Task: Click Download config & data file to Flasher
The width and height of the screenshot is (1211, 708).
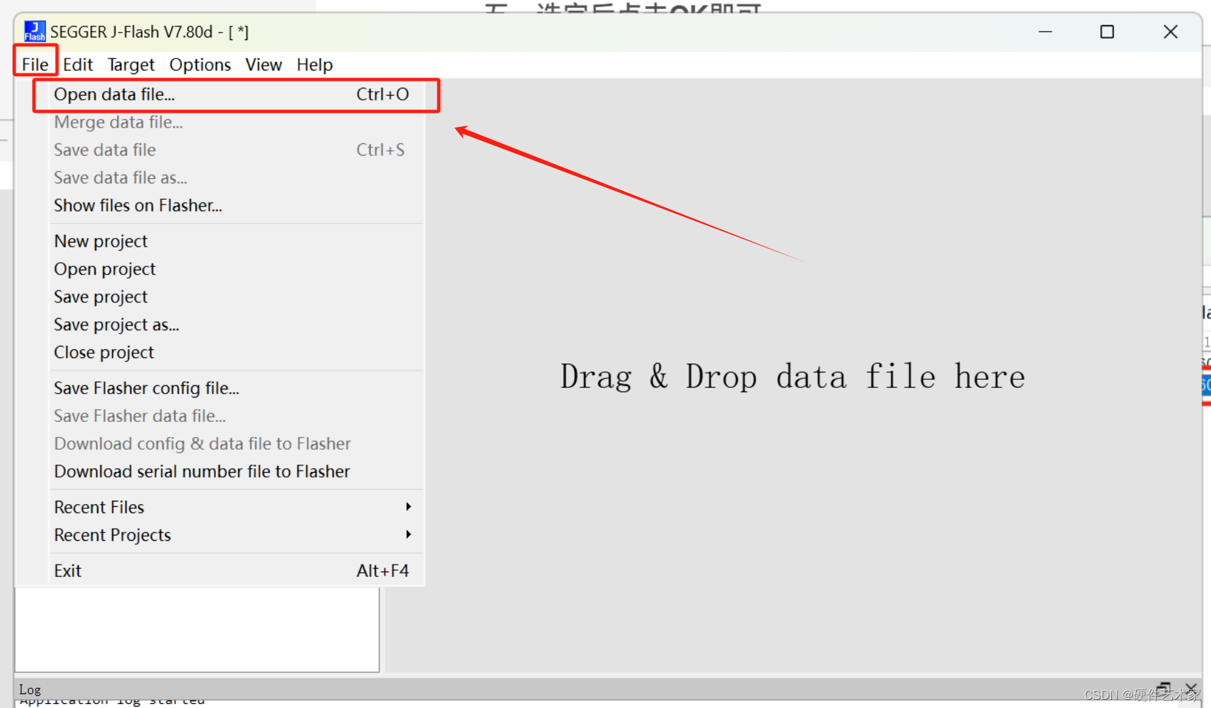Action: 236,444
